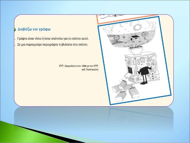
Task: Click the publisher text 'εκδ. Καστανιώτη'
Action: [x=90, y=70]
